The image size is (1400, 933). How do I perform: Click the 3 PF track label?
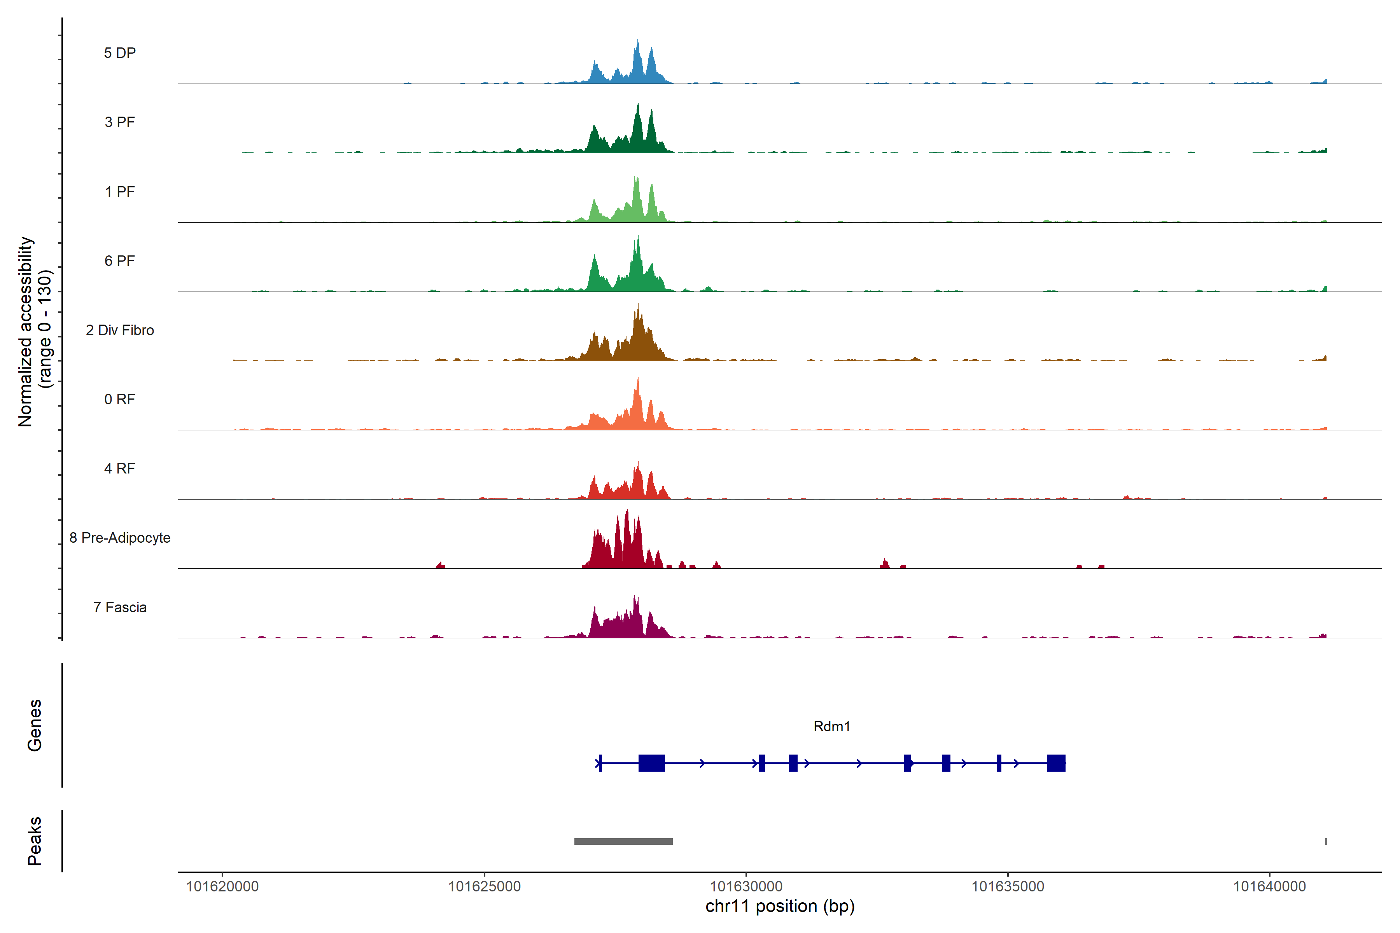pyautogui.click(x=120, y=122)
